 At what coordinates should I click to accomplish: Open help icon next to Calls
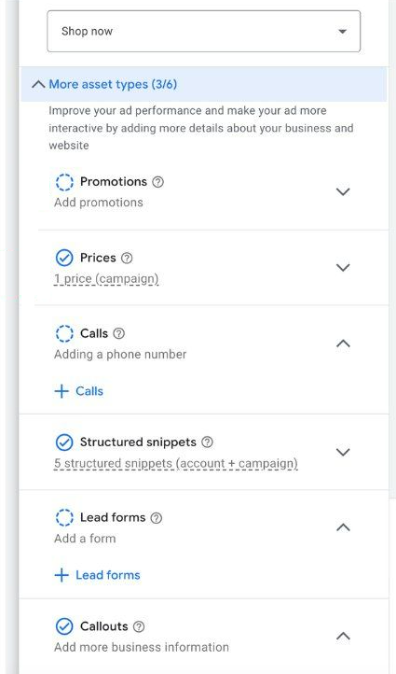tap(119, 333)
